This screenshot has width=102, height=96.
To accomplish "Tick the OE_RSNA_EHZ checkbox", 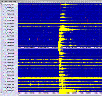I will (x=3, y=91).
